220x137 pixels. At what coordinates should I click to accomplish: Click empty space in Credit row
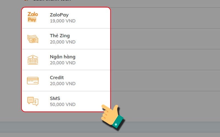(x=93, y=81)
